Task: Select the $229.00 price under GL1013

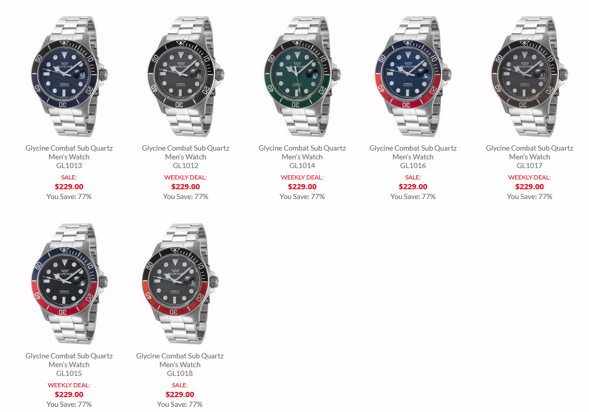Action: [69, 187]
